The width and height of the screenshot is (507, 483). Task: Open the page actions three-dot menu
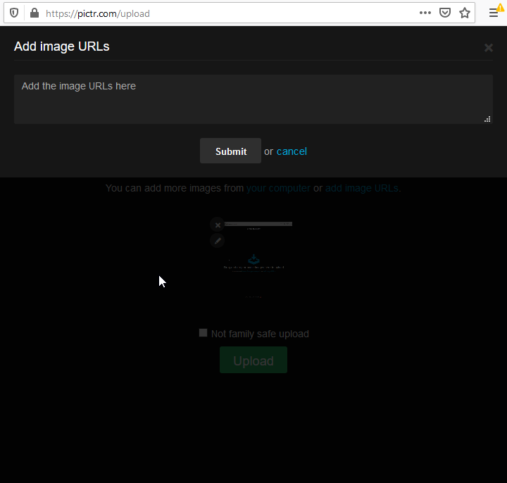(425, 13)
